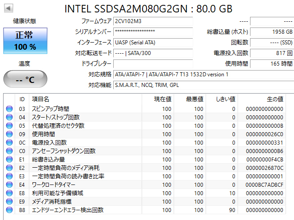Click raw value 00000026870C
This screenshot has width=294, height=220.
tap(265, 168)
